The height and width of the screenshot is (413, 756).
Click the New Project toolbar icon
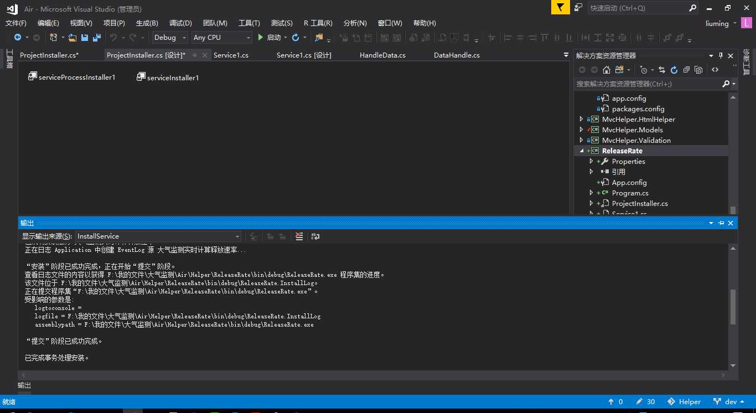click(54, 38)
